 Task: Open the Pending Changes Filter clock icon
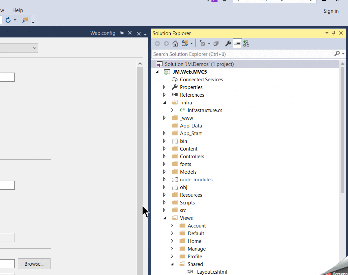(202, 43)
